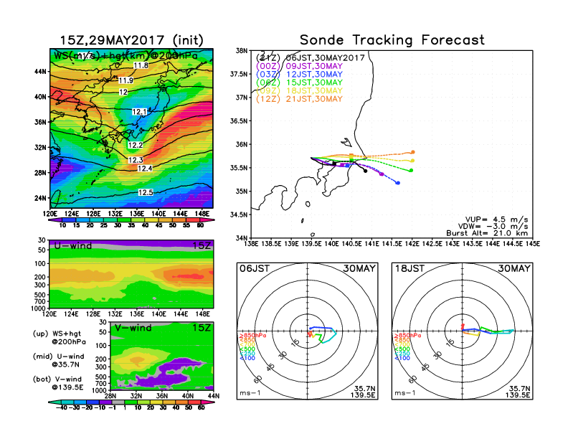Click '35.7N 139.5E' in 18JST hodograph
Viewport: 568px width, 439px height.
pos(518,392)
